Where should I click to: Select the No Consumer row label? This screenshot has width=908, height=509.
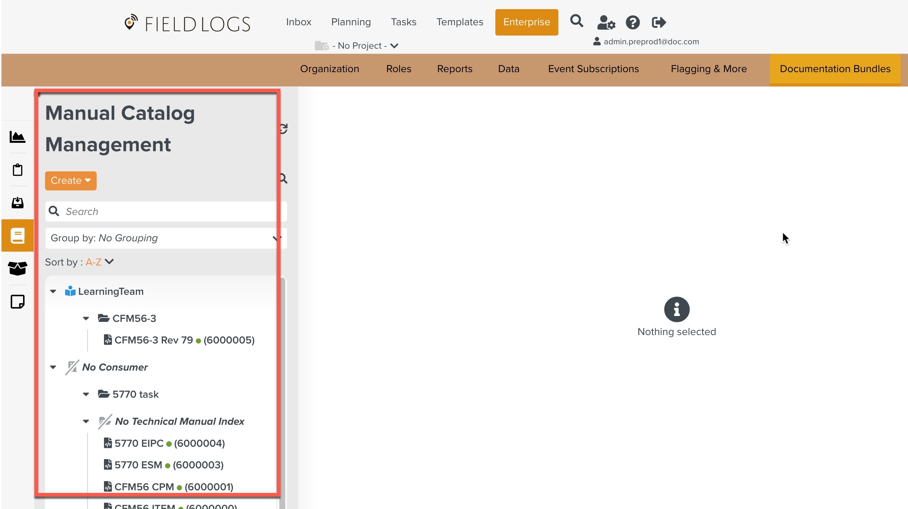115,367
